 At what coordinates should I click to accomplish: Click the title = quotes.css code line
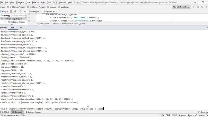pyautogui.click(x=74, y=18)
